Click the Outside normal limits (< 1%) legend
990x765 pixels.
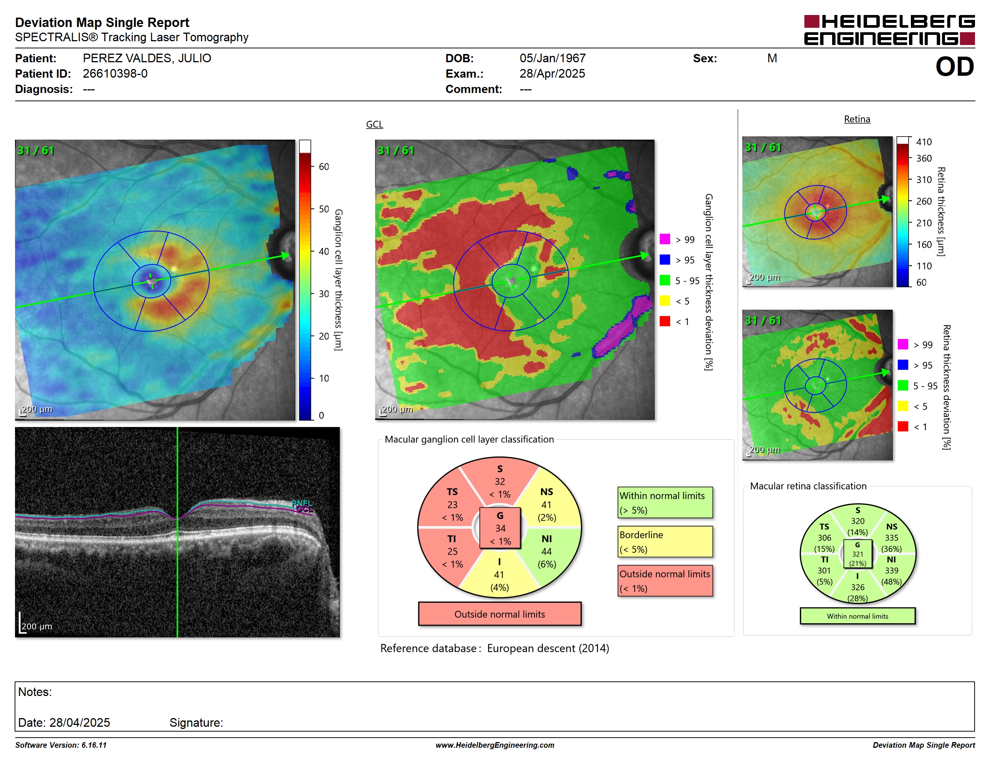pos(664,580)
